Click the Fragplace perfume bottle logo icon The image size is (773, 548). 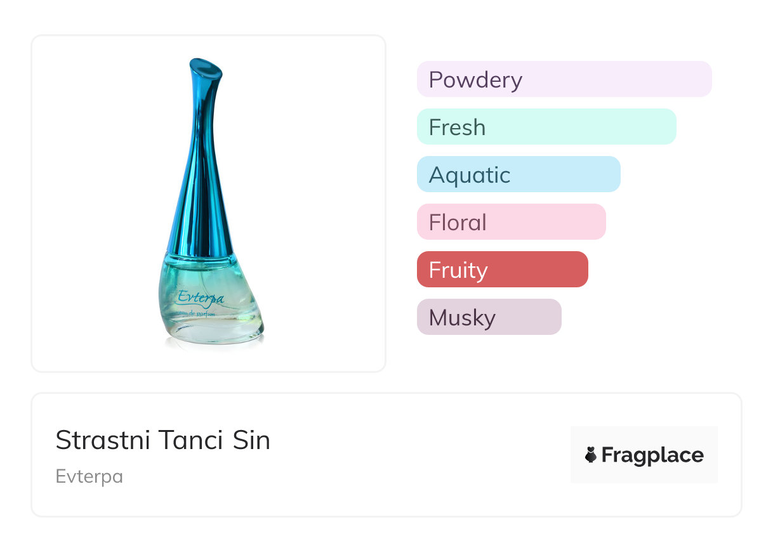(591, 455)
